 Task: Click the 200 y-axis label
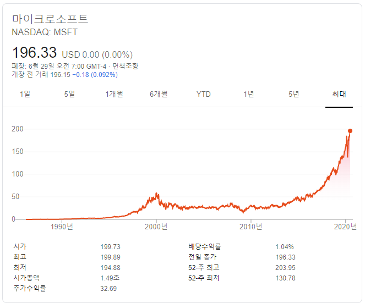[x=18, y=129]
